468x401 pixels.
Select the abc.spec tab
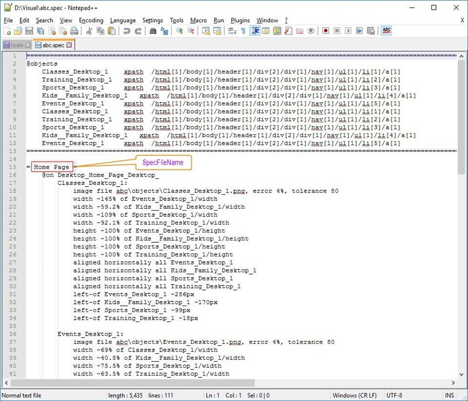[53, 45]
